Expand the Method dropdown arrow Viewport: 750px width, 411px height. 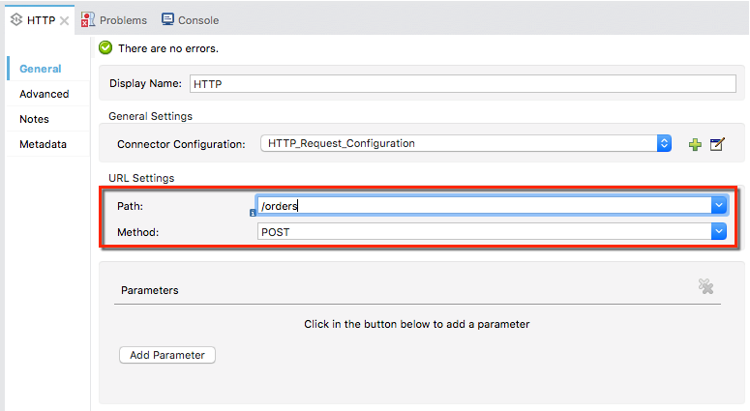[x=718, y=232]
